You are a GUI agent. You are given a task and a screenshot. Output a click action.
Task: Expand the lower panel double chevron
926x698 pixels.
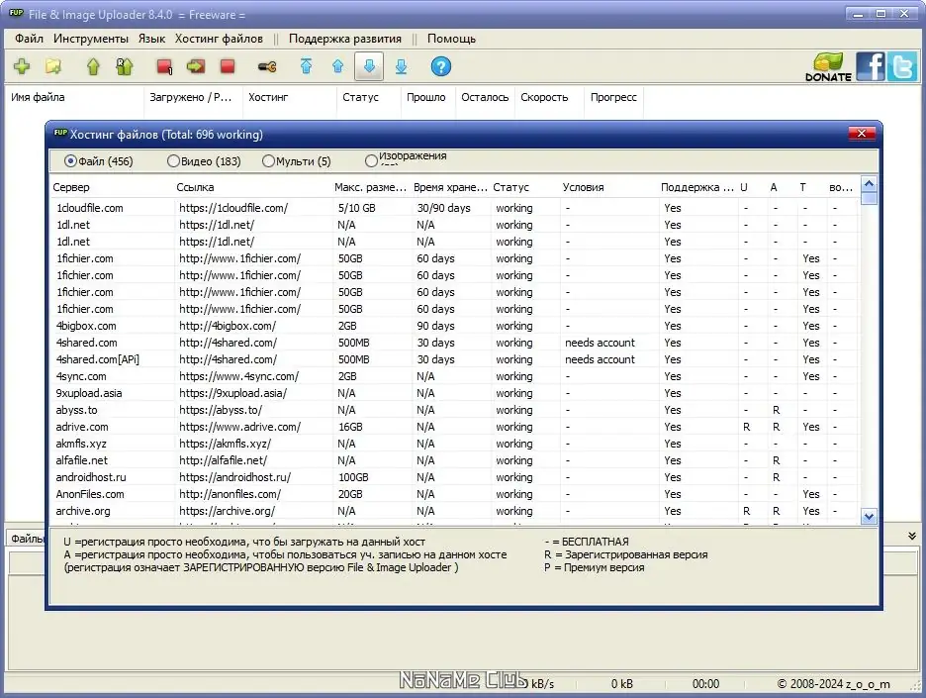click(912, 536)
